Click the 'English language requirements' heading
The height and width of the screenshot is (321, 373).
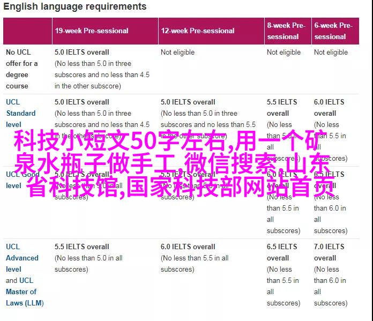[75, 6]
